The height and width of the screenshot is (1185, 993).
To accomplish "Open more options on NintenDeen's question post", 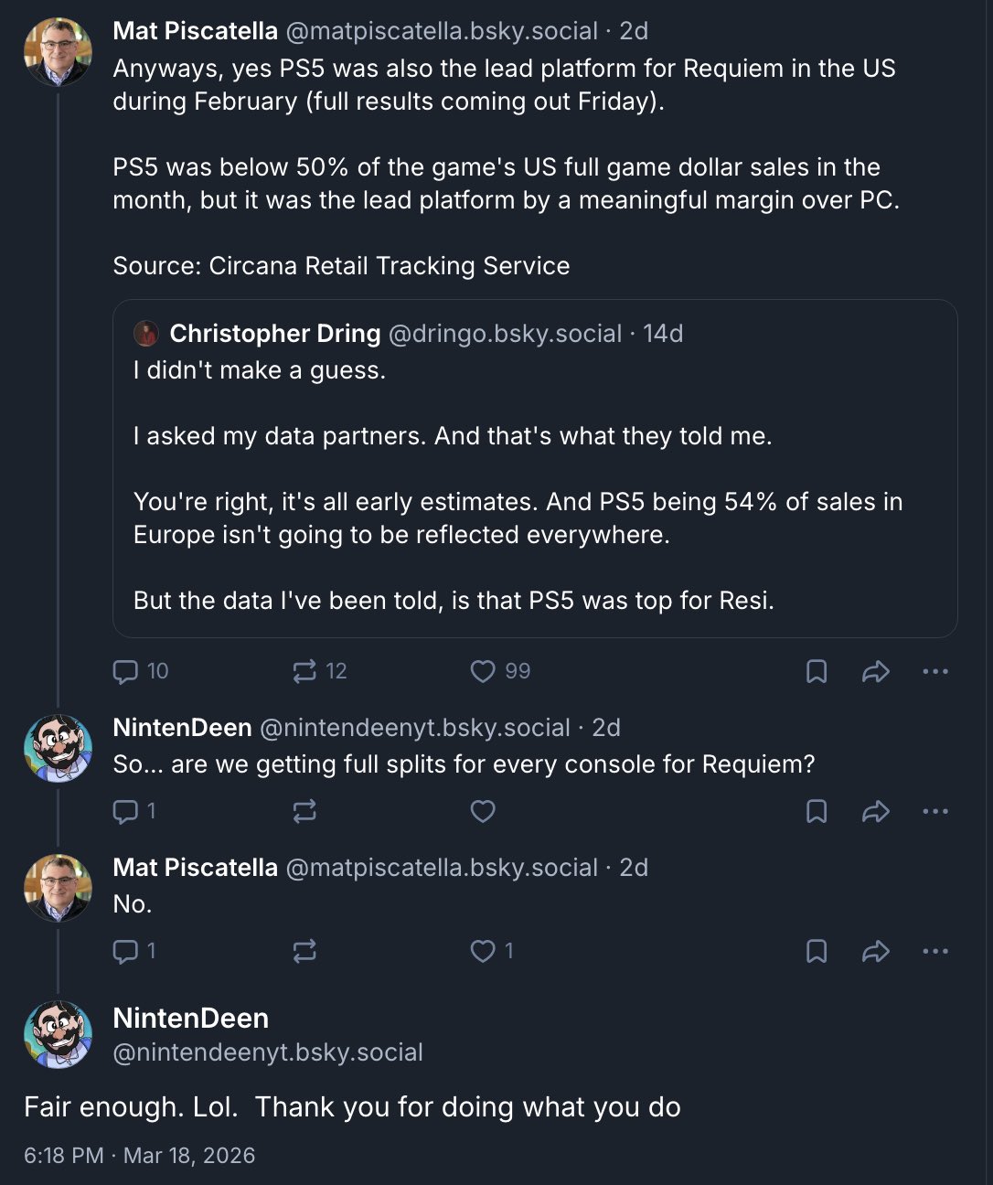I will pos(935,811).
